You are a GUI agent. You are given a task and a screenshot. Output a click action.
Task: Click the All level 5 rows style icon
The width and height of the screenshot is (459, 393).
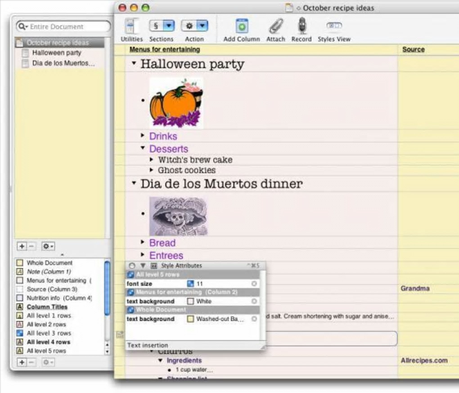(20, 351)
